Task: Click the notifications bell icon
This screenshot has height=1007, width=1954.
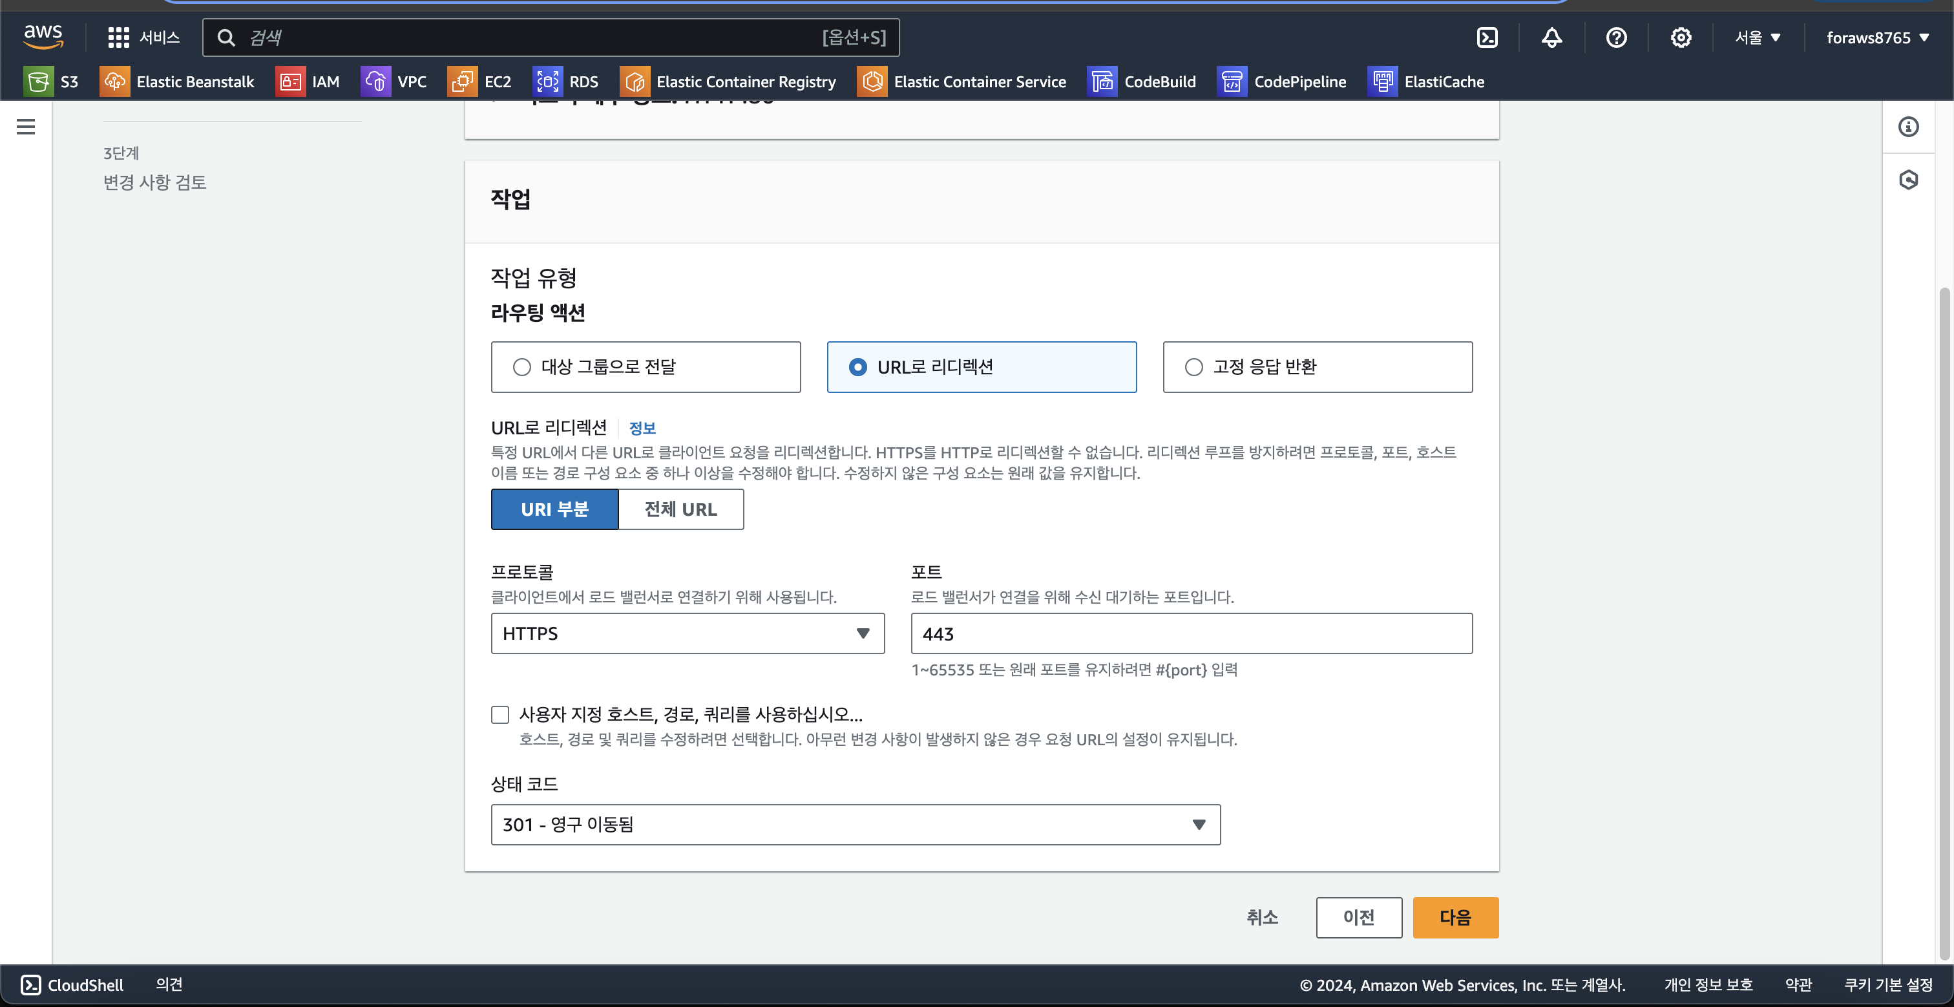Action: (1551, 37)
